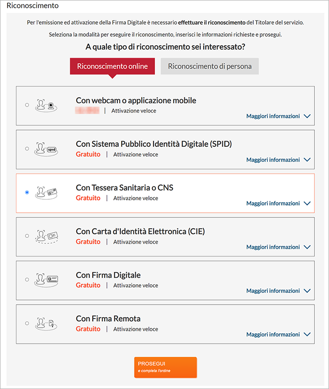Click the Con Carta d'Identità Elettronica heading
Image resolution: width=329 pixels, height=389 pixels.
point(140,231)
